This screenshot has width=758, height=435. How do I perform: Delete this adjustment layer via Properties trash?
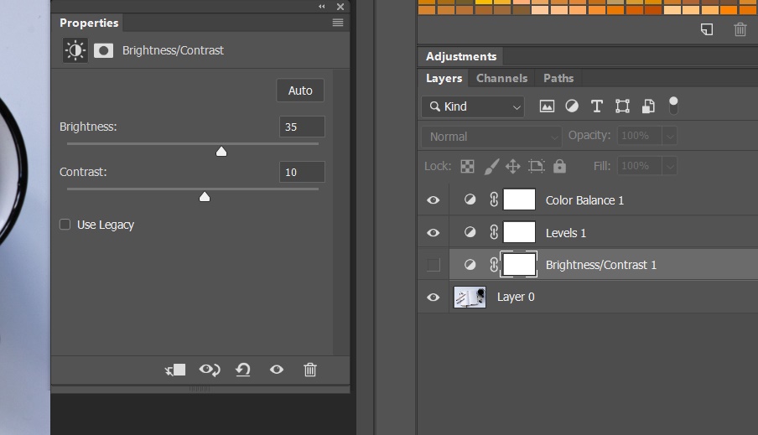(310, 370)
